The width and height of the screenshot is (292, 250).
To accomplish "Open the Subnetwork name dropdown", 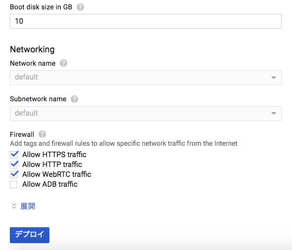I will [146, 114].
